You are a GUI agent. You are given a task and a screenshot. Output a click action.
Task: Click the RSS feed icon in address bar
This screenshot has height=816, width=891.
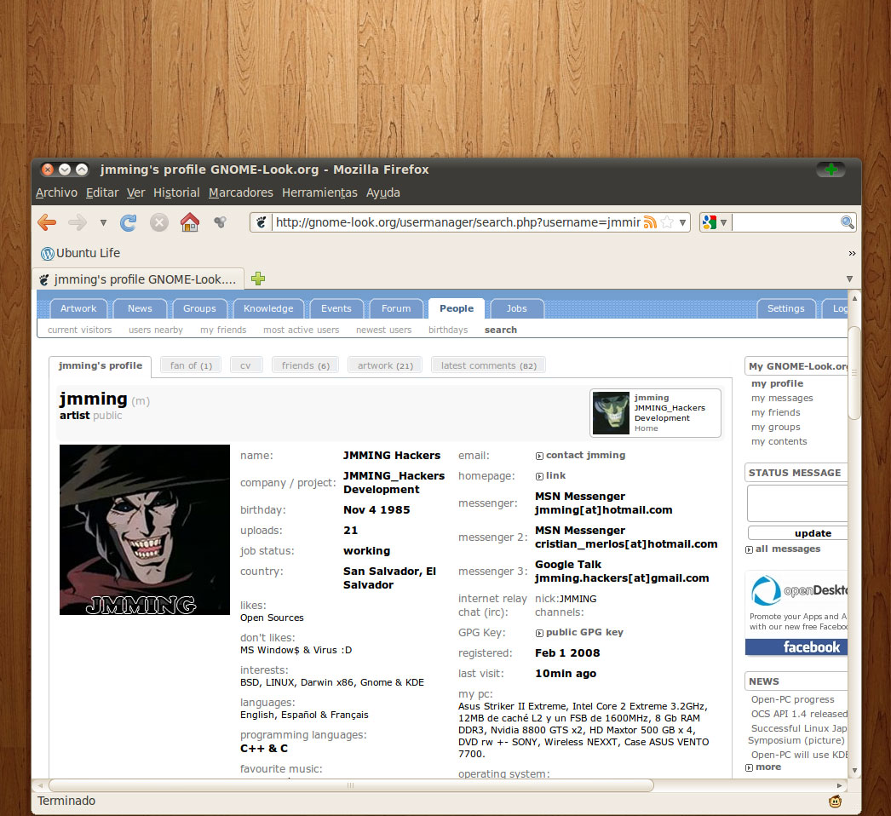click(x=650, y=222)
